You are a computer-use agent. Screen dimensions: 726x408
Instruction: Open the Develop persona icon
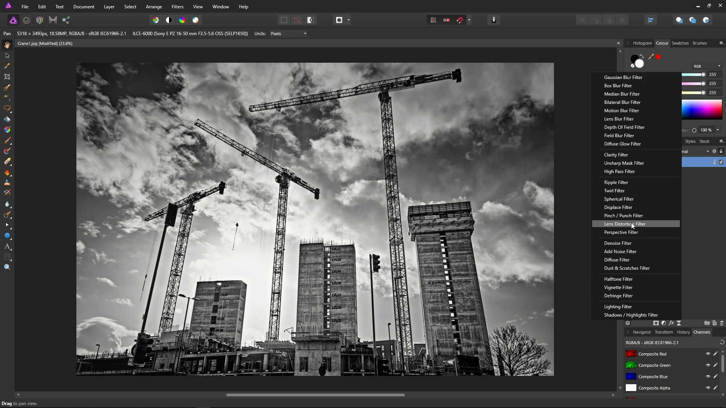tap(40, 20)
